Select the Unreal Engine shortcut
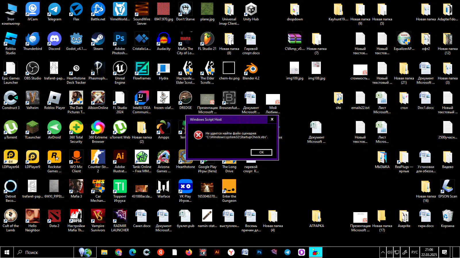The height and width of the screenshot is (258, 460). click(x=120, y=73)
